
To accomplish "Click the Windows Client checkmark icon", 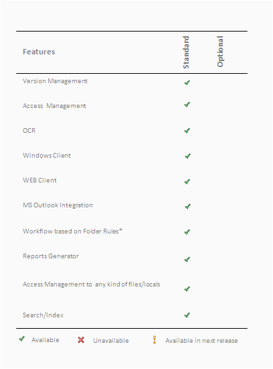I will point(187,156).
